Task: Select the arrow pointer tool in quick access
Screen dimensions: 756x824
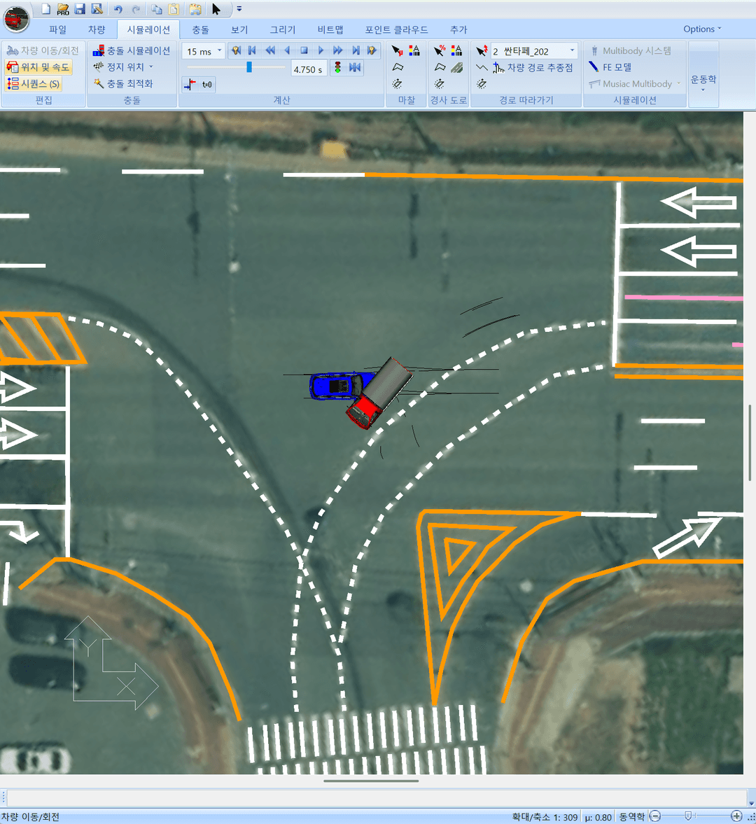Action: pos(216,9)
